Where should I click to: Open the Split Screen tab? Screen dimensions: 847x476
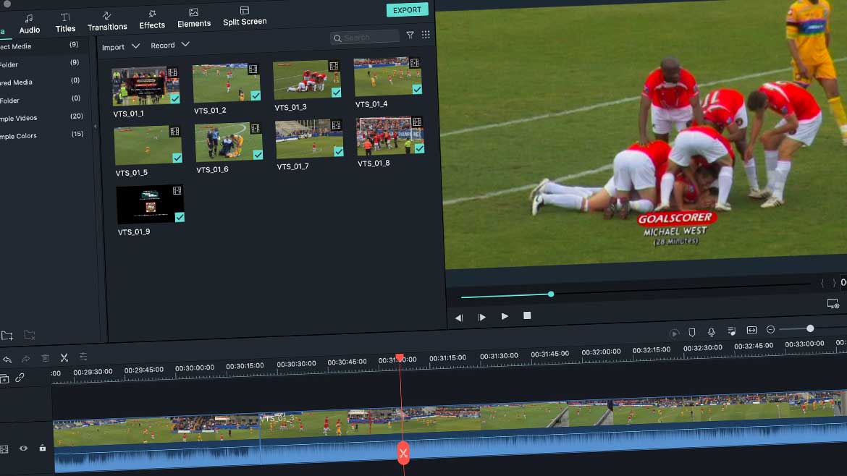(245, 16)
